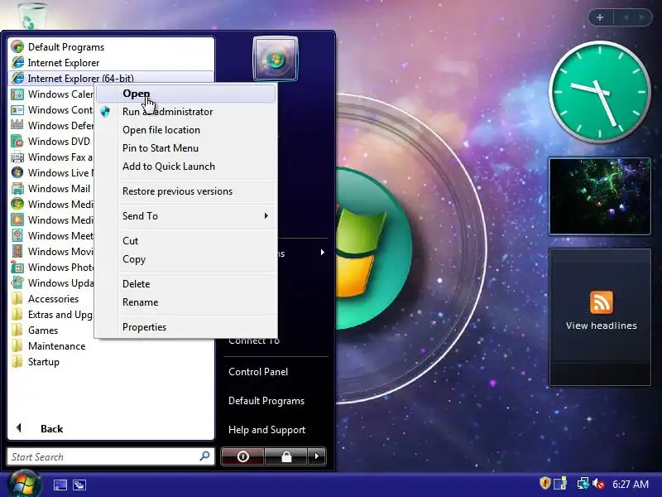662x497 pixels.
Task: Click the lock button in Start menu
Action: [x=286, y=456]
